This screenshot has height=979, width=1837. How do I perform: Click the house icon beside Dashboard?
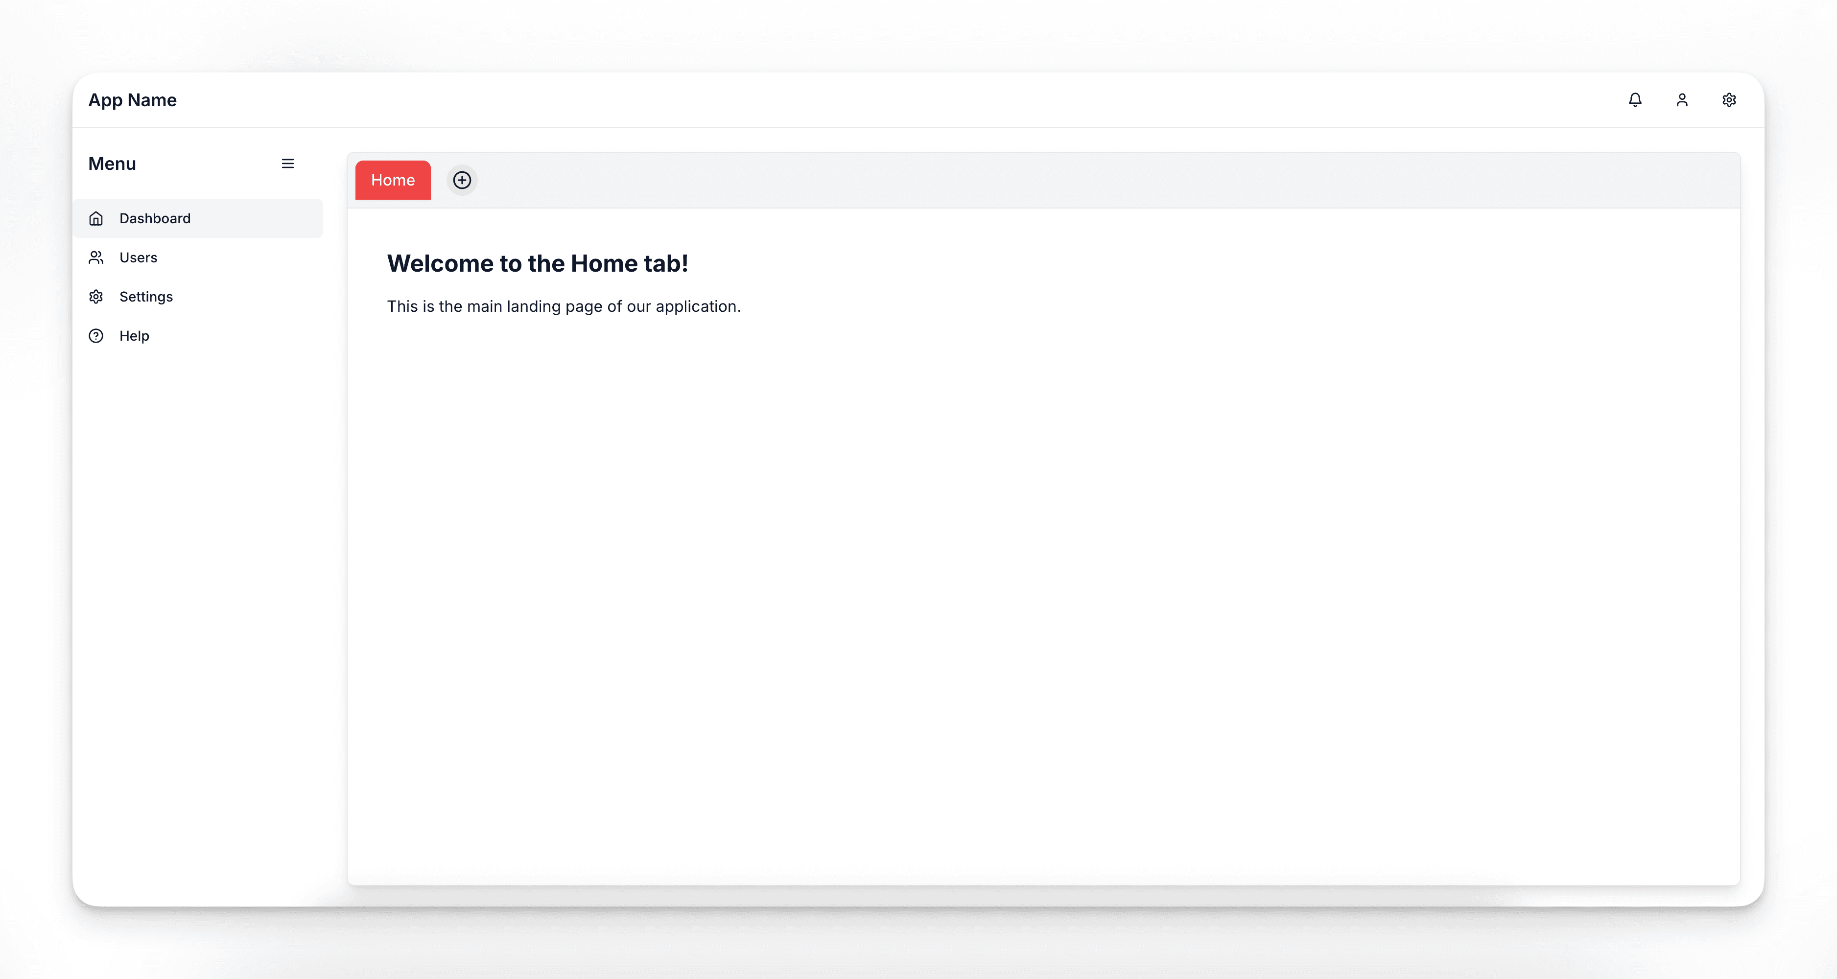[96, 218]
